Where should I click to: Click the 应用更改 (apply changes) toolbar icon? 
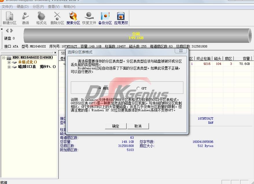tap(121, 18)
